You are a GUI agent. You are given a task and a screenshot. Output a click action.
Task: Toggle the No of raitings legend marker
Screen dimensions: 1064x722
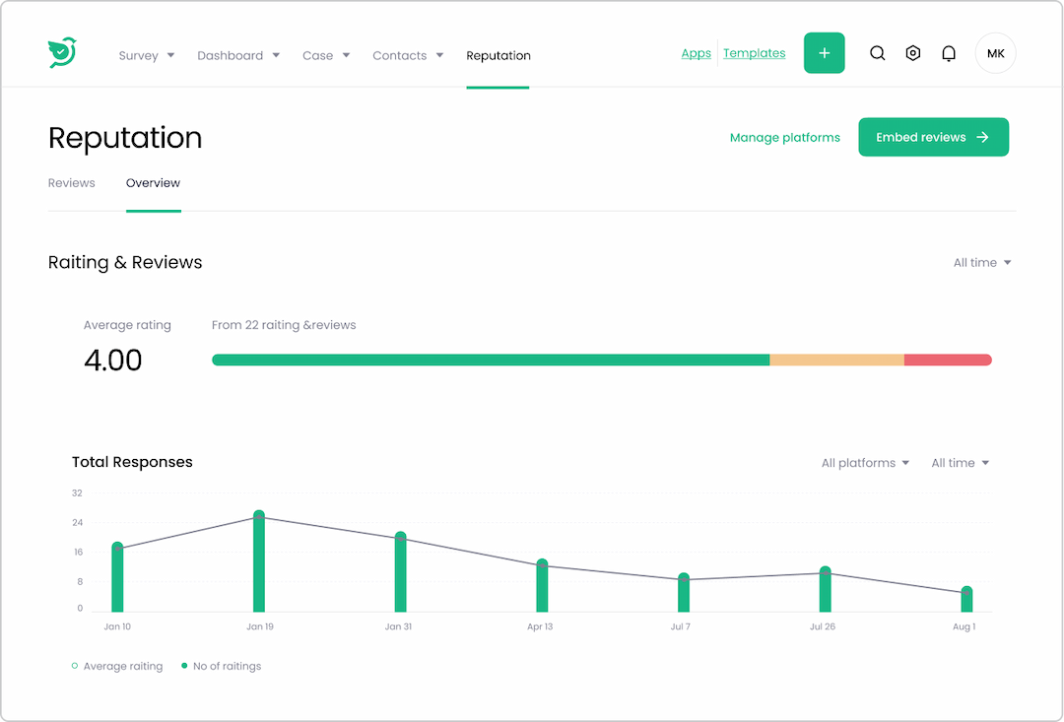(x=184, y=667)
